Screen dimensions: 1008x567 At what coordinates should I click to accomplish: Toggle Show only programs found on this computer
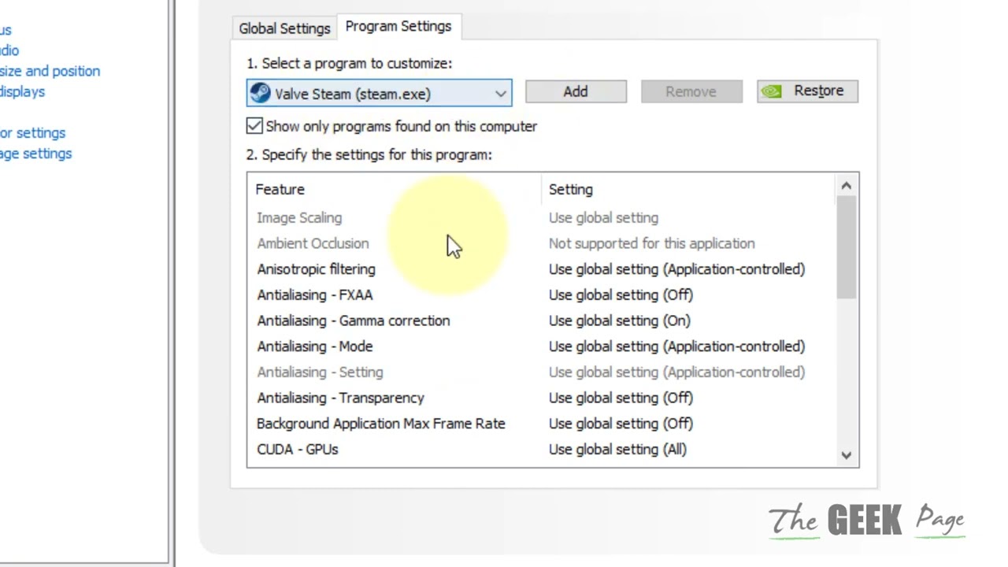(254, 126)
